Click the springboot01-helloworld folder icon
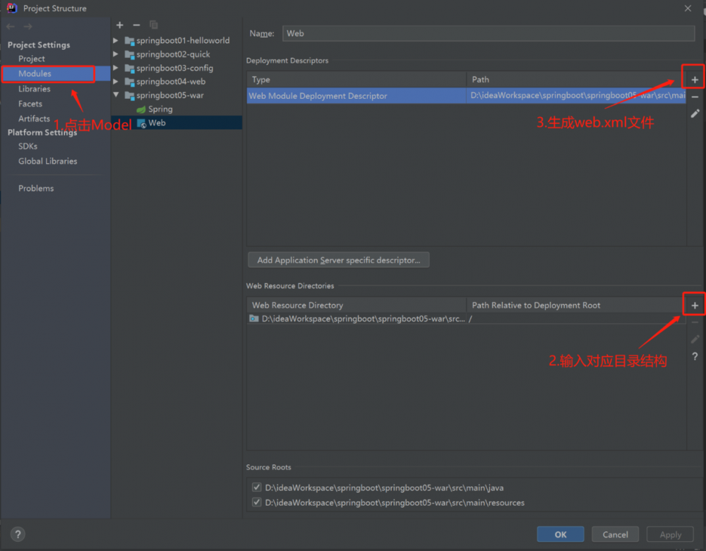 click(x=129, y=41)
